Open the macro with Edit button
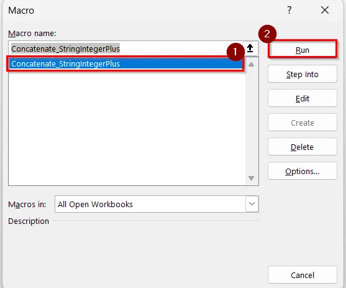Screen dimensions: 346x288 [x=303, y=98]
